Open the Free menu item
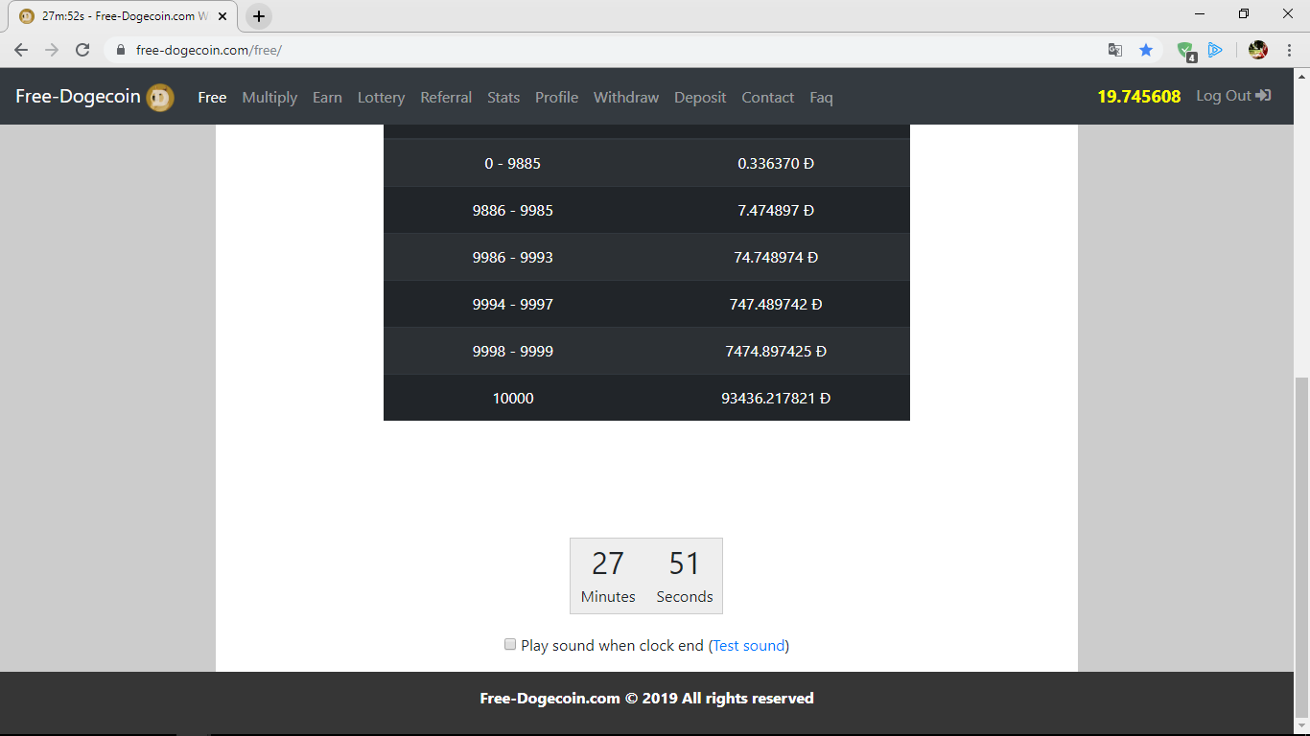The image size is (1310, 736). click(212, 97)
